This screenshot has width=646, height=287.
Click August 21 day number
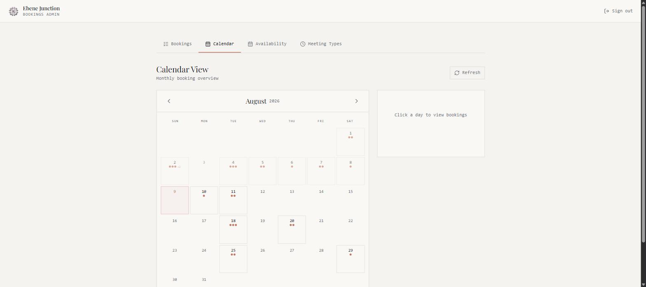321,221
